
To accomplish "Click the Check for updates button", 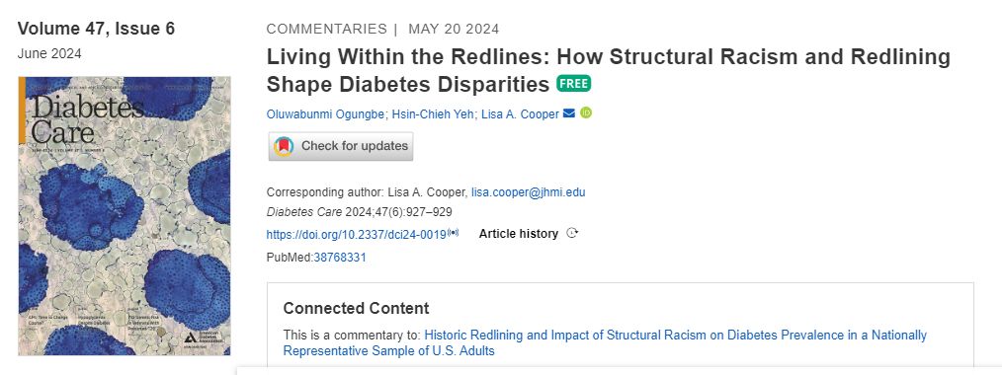I will 341,146.
